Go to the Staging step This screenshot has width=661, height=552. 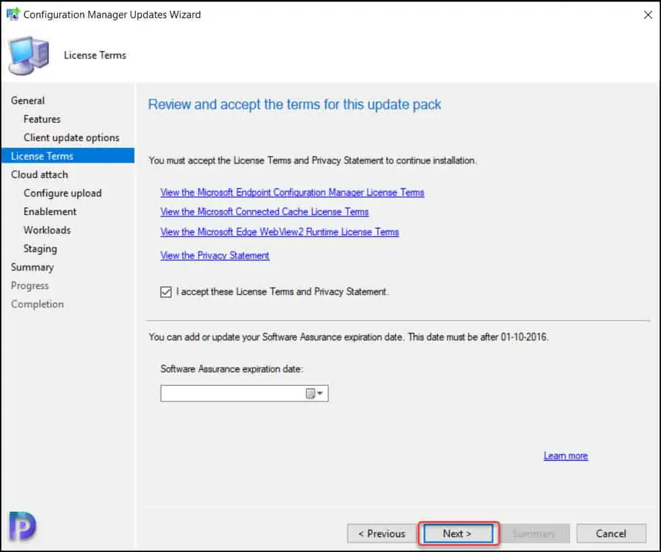(x=40, y=249)
